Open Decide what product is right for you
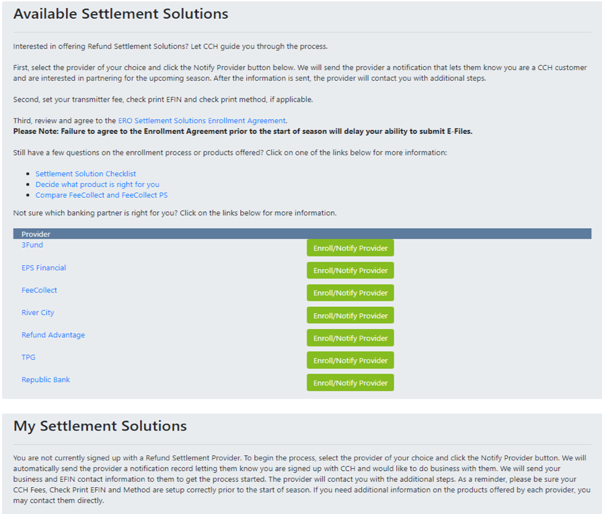Viewport: 602px width, 514px height. pyautogui.click(x=97, y=184)
